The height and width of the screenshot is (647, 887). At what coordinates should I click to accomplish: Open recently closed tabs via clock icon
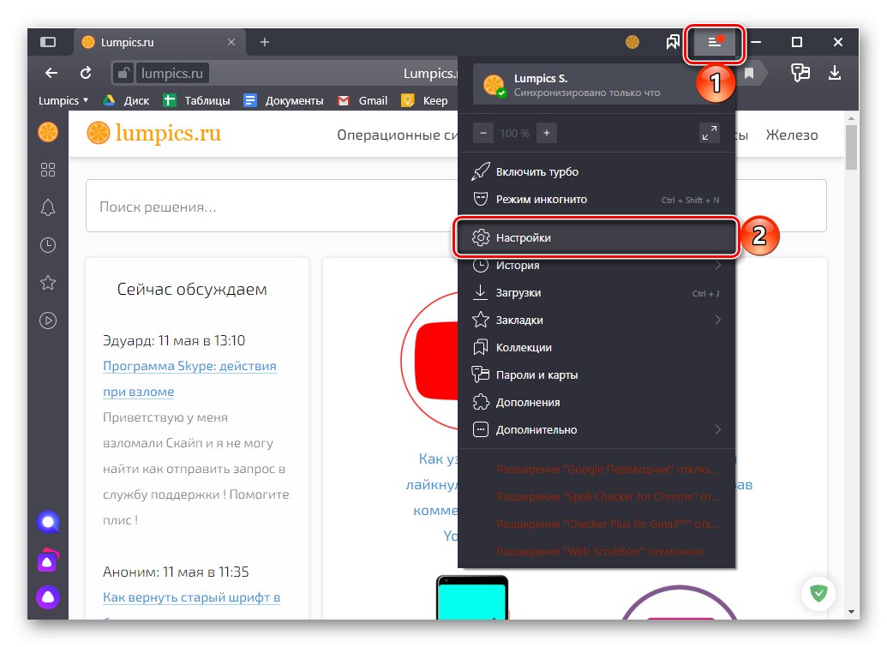click(x=48, y=245)
